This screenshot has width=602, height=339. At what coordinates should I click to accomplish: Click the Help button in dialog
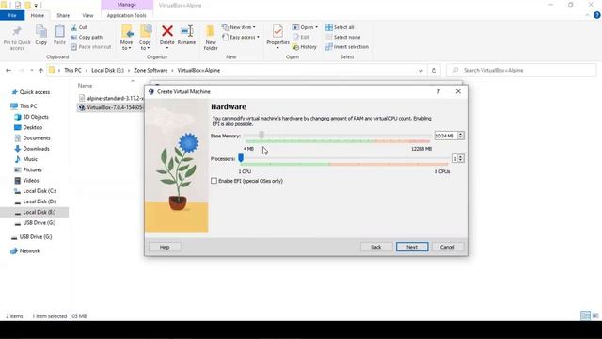165,247
